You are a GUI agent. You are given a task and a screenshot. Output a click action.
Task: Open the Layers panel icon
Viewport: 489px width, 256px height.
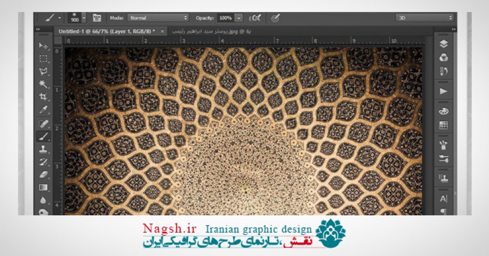(x=443, y=44)
